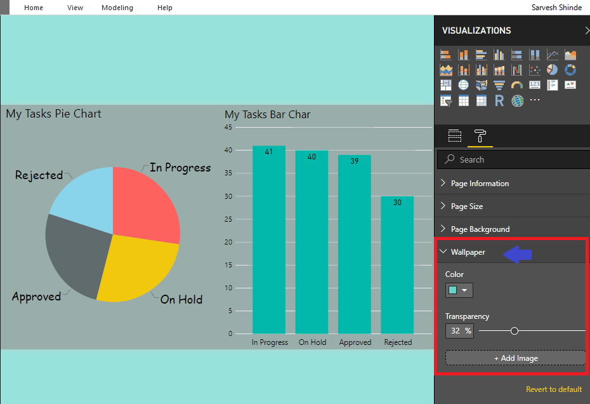
Task: Select the R script visual icon
Action: pos(499,100)
